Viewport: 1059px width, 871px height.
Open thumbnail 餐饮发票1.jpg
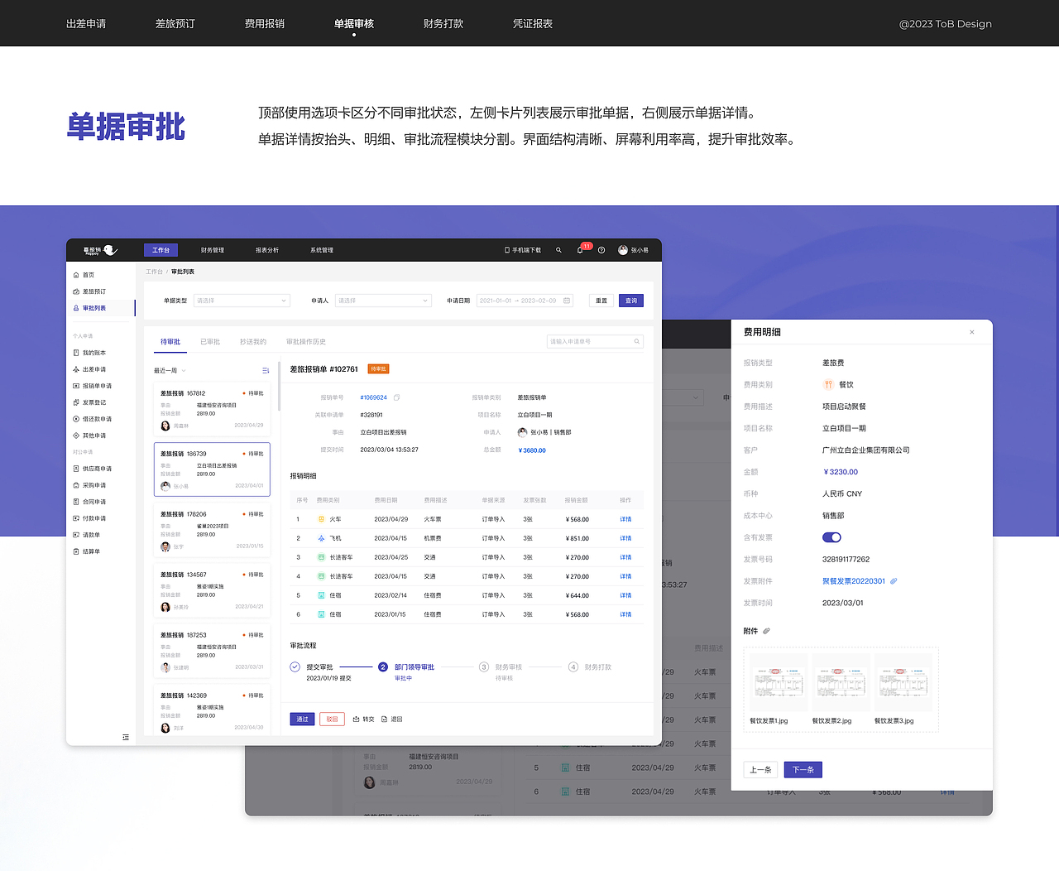pos(779,682)
